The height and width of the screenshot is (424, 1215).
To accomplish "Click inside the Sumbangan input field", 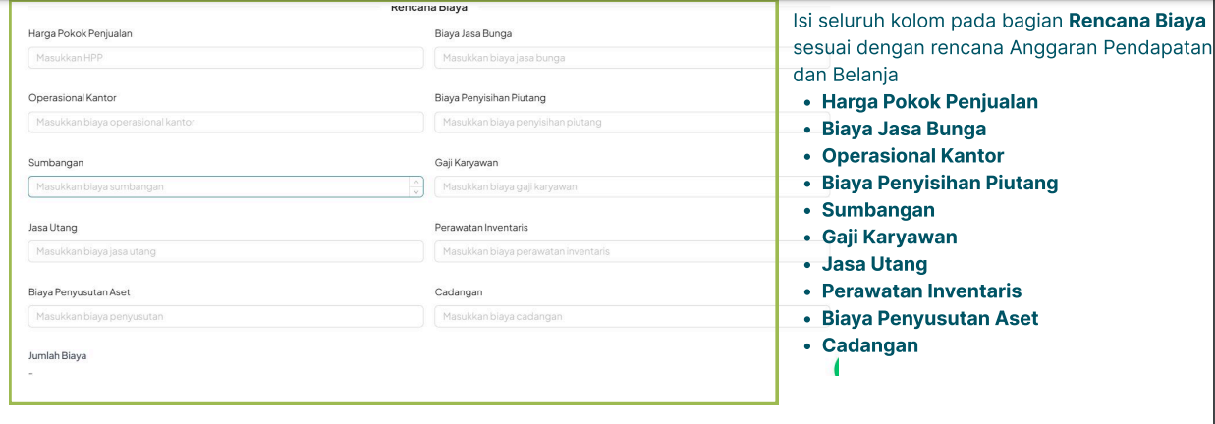I will pyautogui.click(x=216, y=186).
